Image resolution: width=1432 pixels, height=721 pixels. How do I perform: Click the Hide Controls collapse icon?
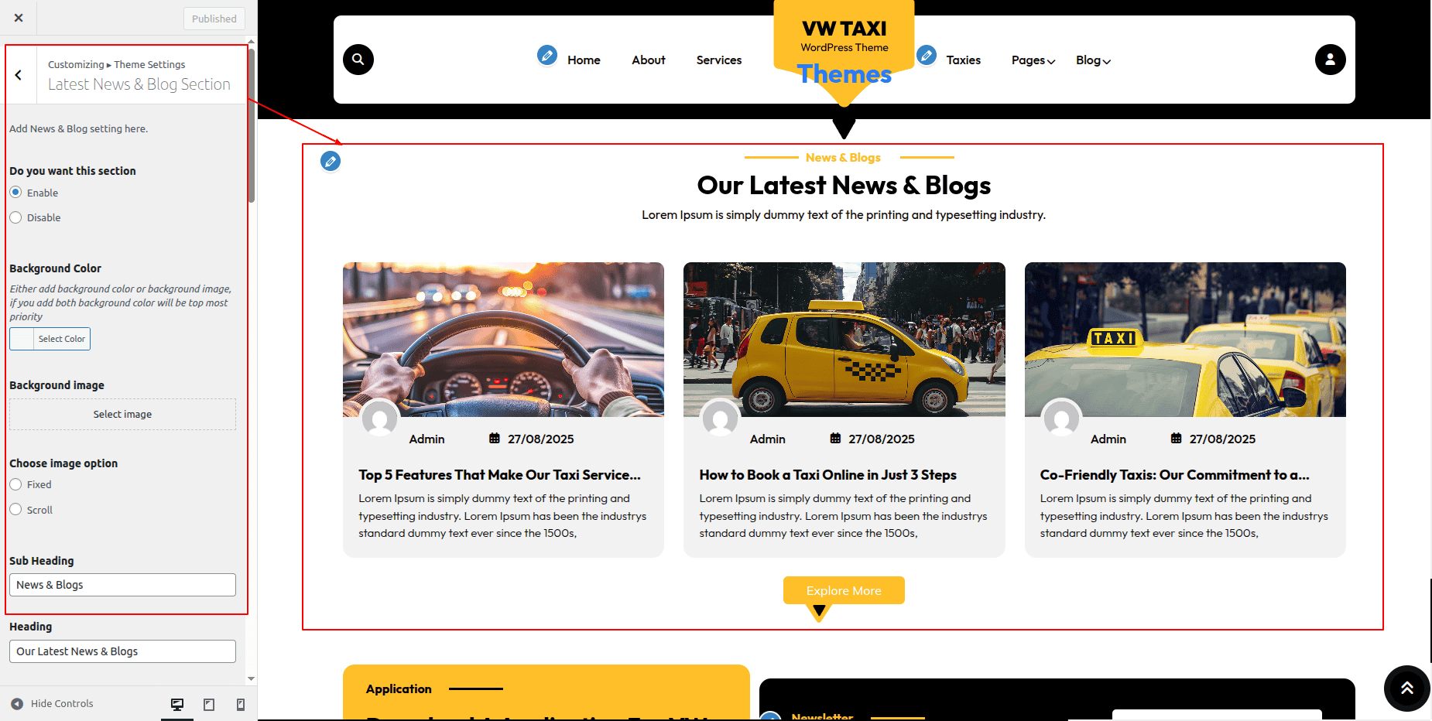click(17, 704)
